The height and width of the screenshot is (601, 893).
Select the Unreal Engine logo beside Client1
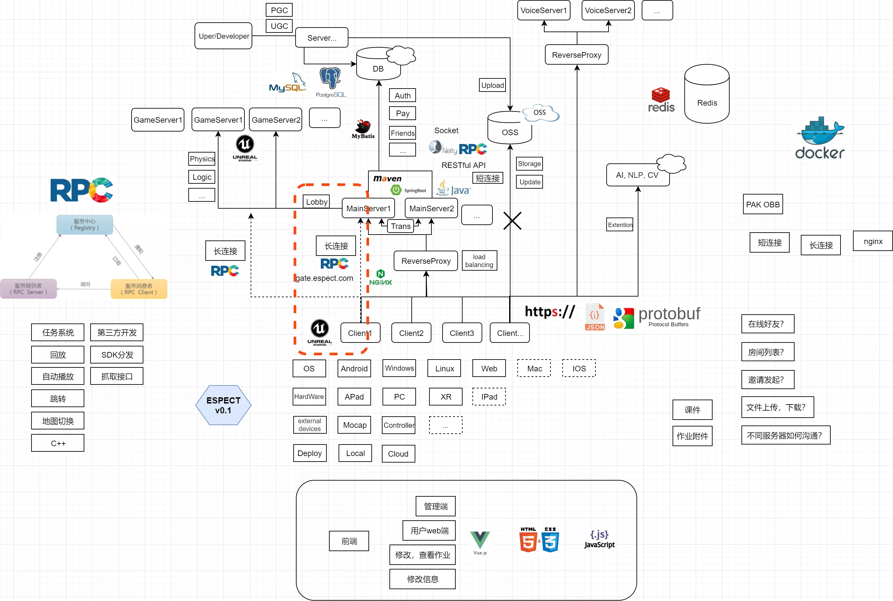click(x=320, y=332)
